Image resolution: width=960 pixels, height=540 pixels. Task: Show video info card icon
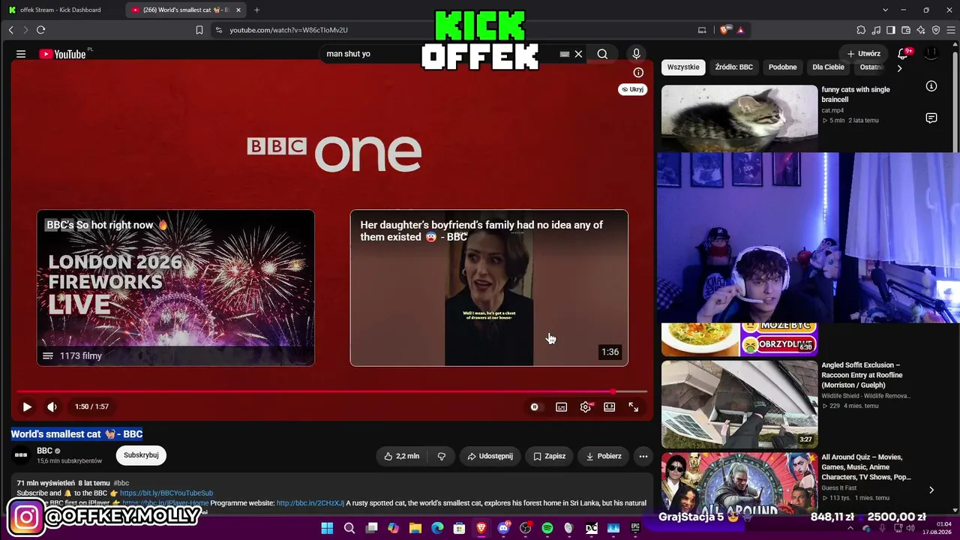[638, 73]
